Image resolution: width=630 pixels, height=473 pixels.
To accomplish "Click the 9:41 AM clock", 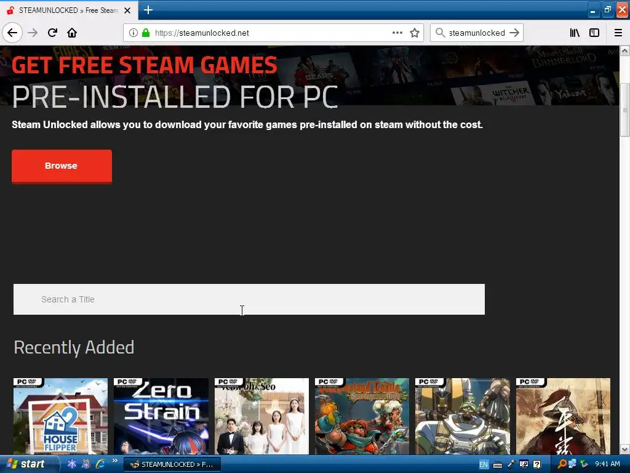I will (x=607, y=464).
